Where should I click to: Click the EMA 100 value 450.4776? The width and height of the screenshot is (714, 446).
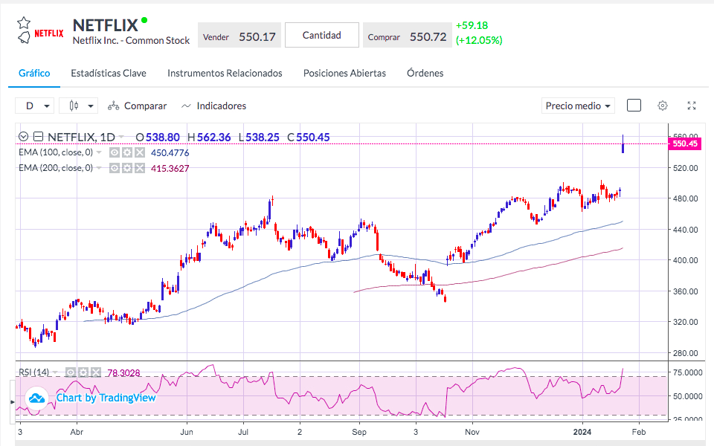tap(170, 153)
